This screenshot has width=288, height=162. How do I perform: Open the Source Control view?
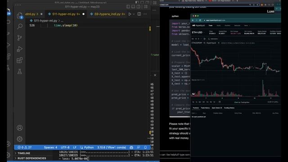(x=19, y=38)
